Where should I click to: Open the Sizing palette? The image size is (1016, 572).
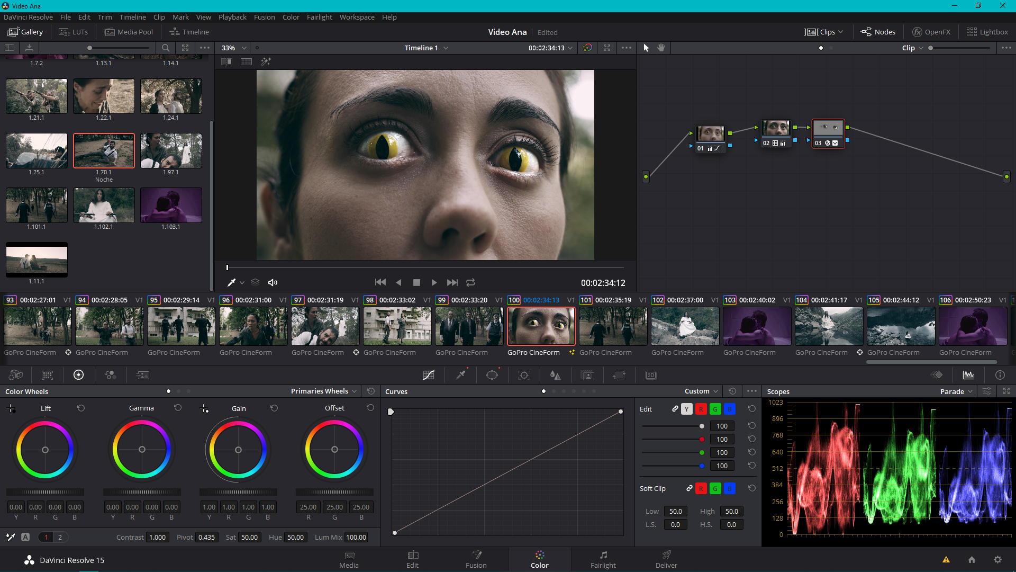click(x=619, y=375)
